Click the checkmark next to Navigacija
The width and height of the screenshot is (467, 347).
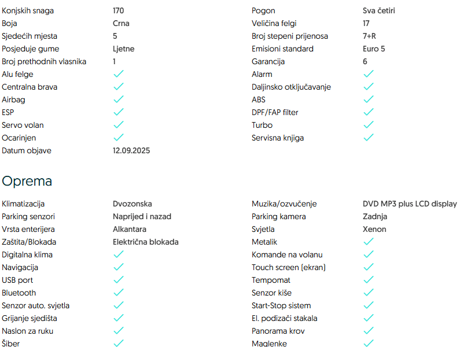(x=119, y=267)
